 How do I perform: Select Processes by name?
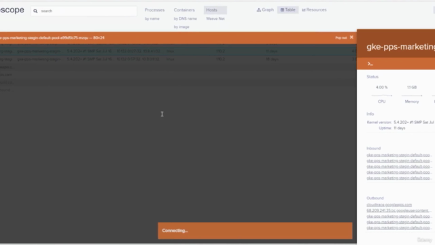point(152,18)
